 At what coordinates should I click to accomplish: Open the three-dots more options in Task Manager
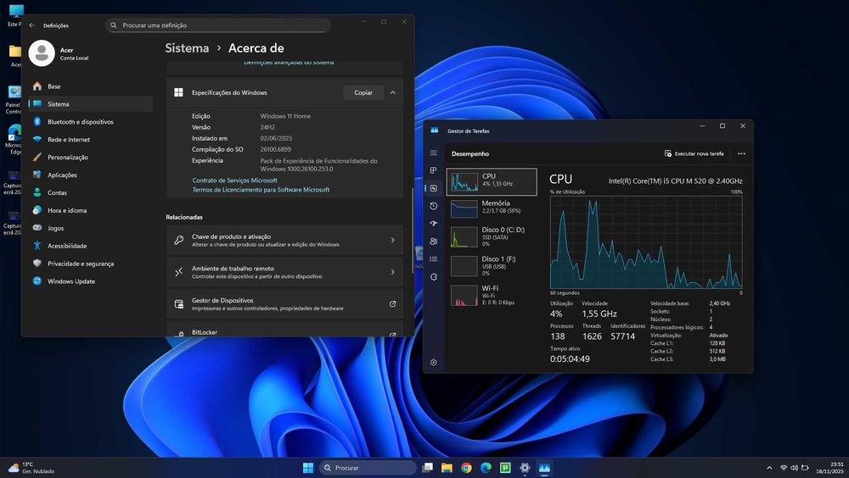(741, 153)
